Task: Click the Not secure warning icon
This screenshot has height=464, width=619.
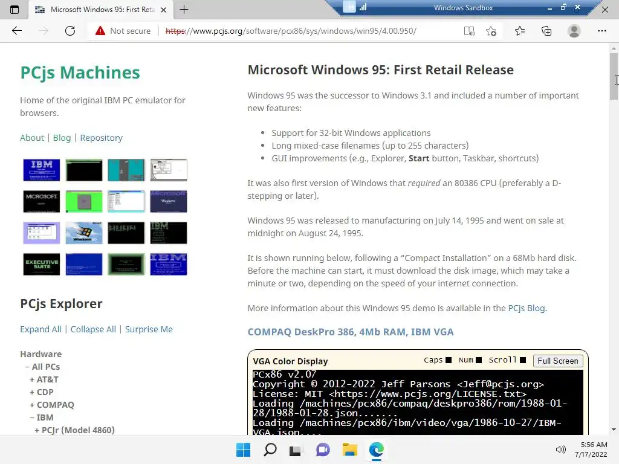Action: click(x=100, y=31)
